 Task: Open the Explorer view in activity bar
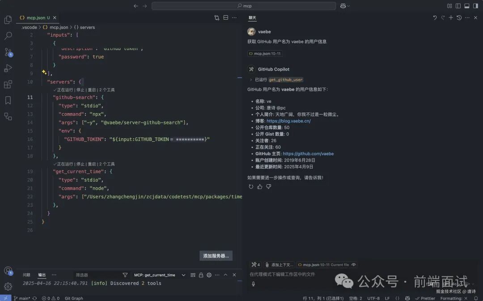(x=8, y=20)
